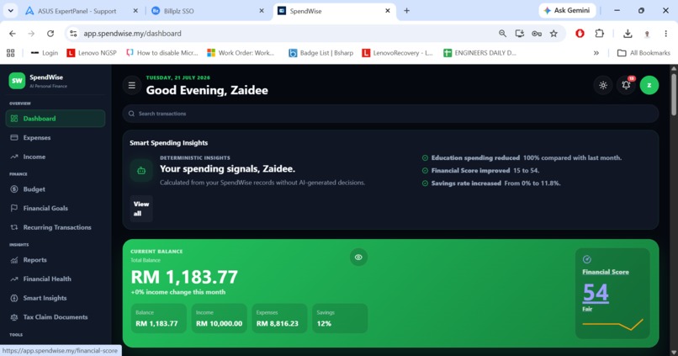
Task: Click the page vertical scrollbar
Action: coord(674,94)
